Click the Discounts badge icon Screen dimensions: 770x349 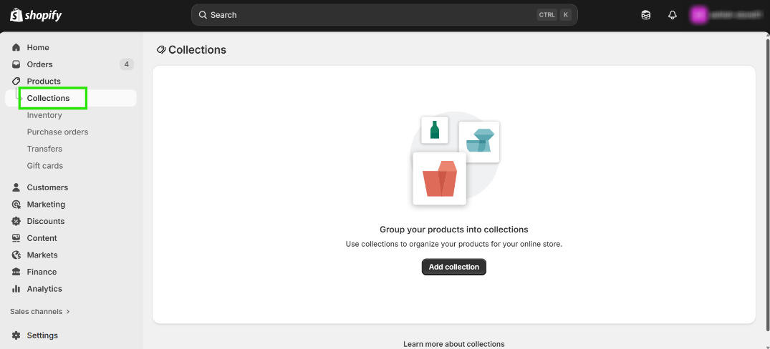[16, 221]
